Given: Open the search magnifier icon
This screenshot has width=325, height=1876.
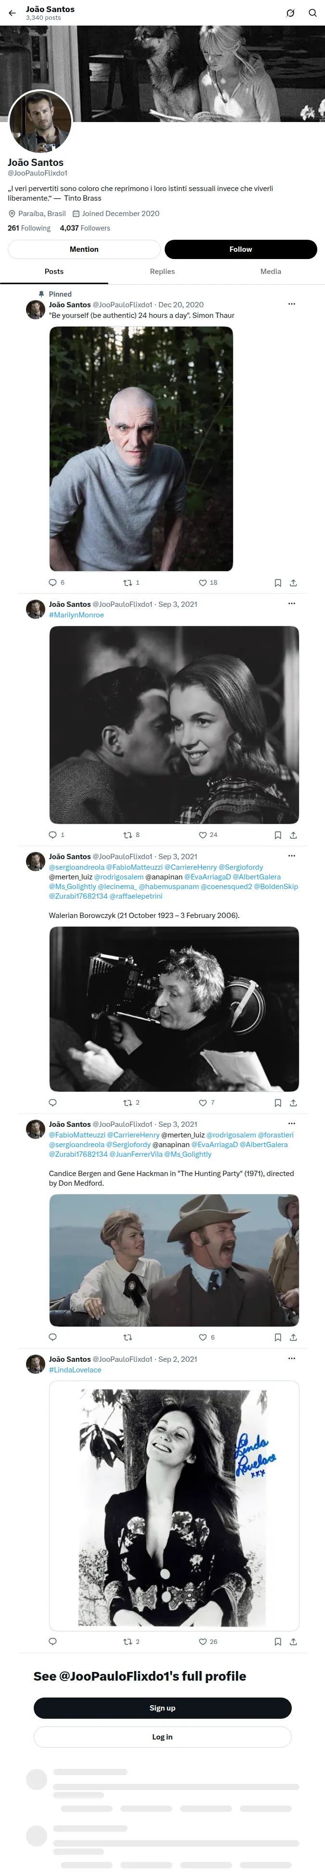Looking at the screenshot, I should 312,13.
